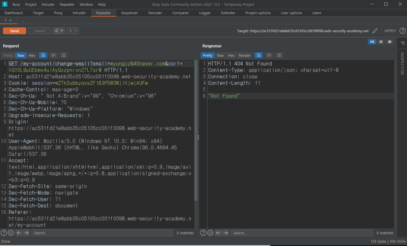Screen dimensions: 407x246
Task: Click Request search help question icon
Action: pos(4,233)
